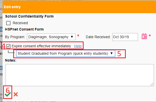Click arrow beside quick entry students option
The height and width of the screenshot is (102, 156).
(x=112, y=53)
